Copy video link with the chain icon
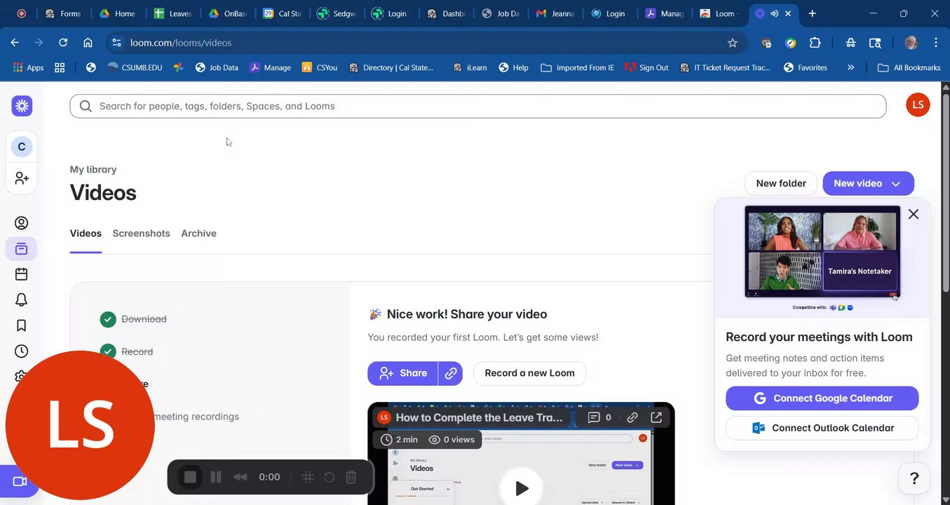The width and height of the screenshot is (950, 505). [451, 373]
